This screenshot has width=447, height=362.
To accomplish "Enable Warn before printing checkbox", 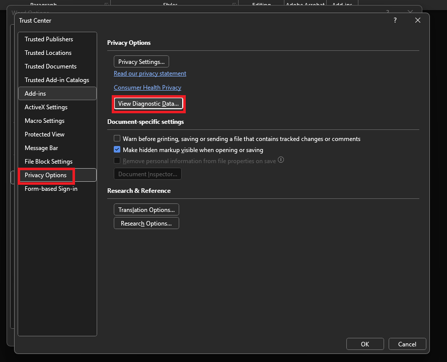I will click(117, 139).
